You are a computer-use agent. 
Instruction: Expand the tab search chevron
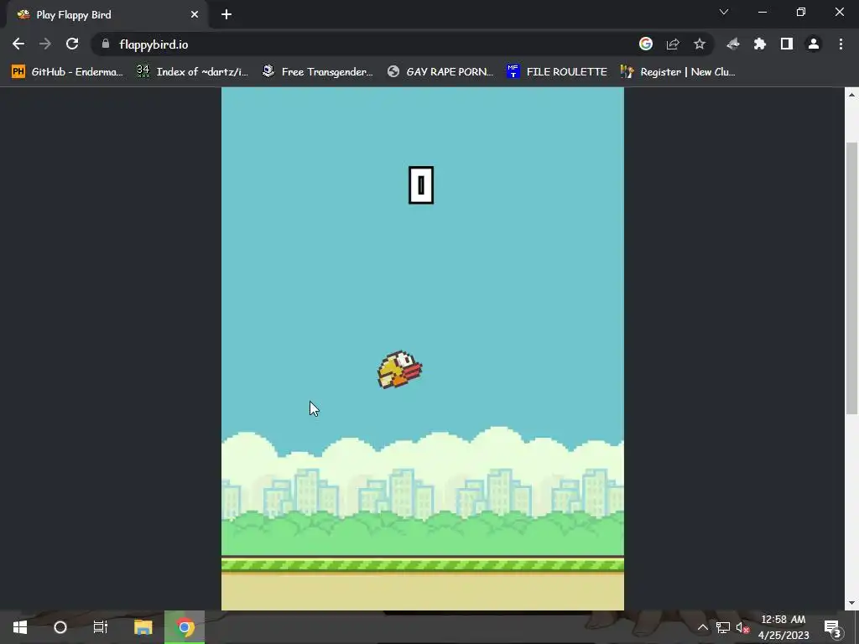tap(724, 12)
